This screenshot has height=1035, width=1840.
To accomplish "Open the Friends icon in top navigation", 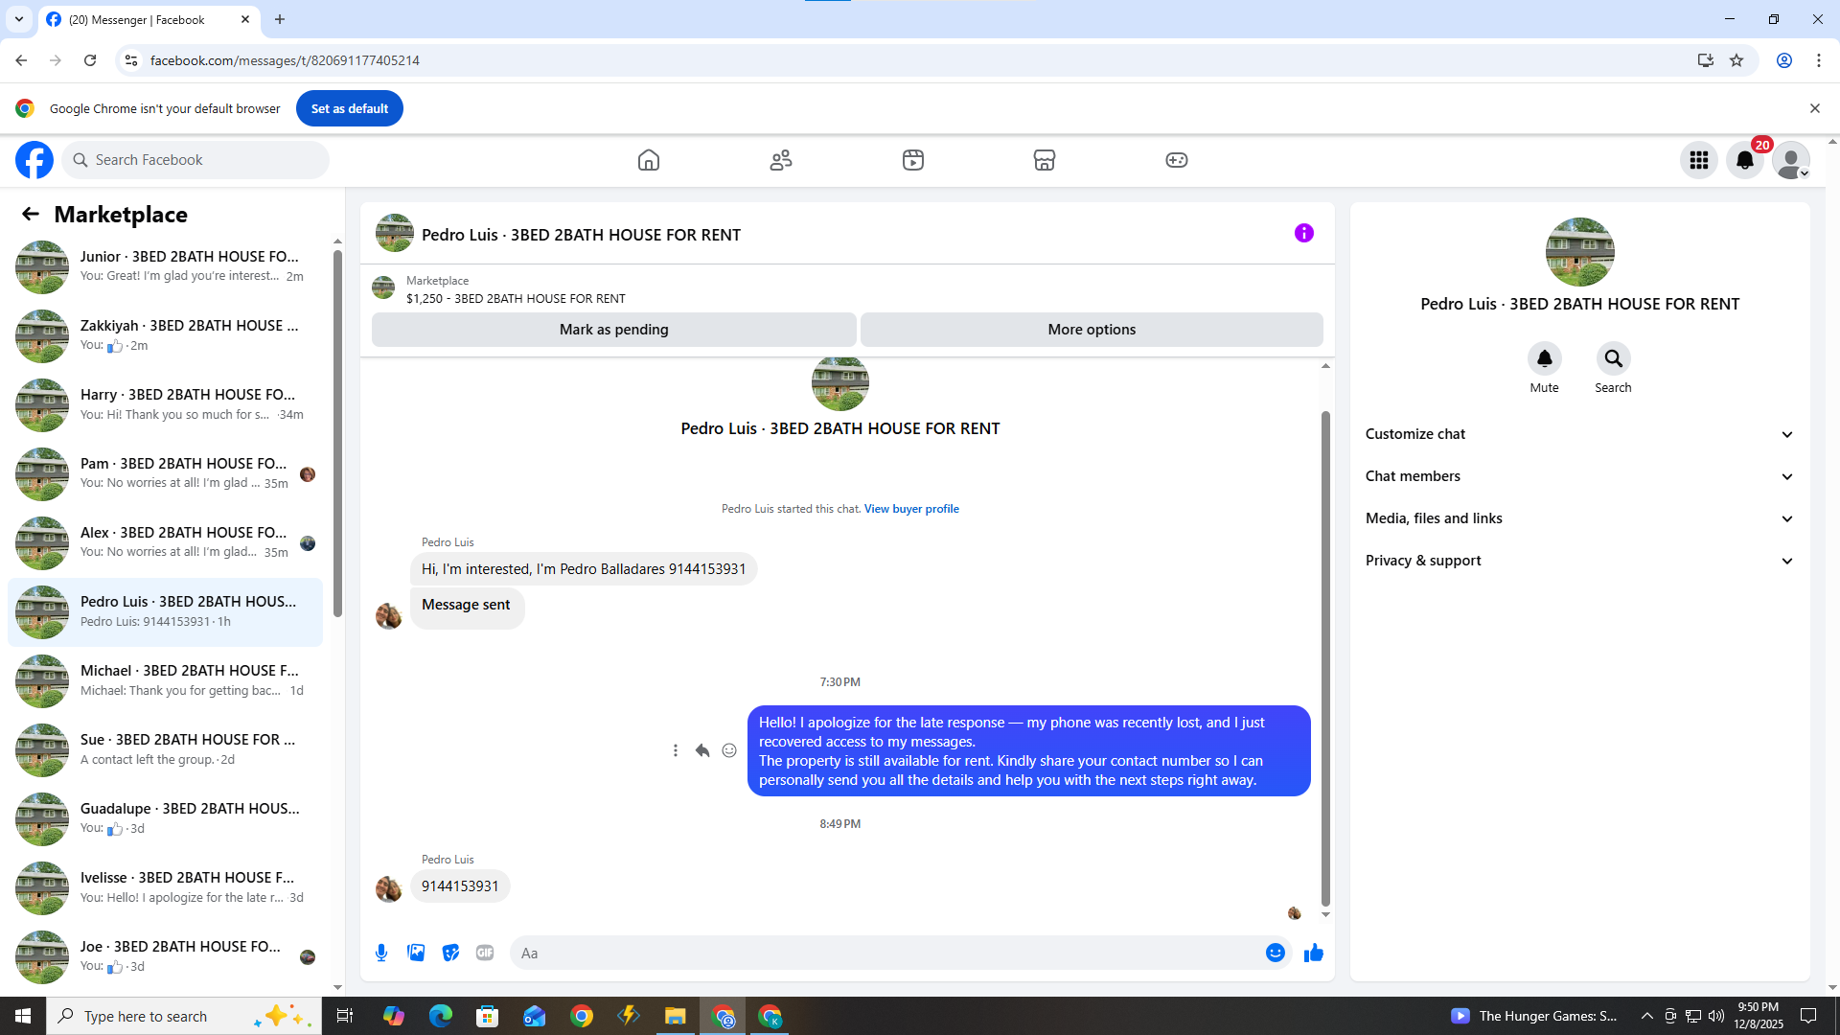I will pos(781,160).
